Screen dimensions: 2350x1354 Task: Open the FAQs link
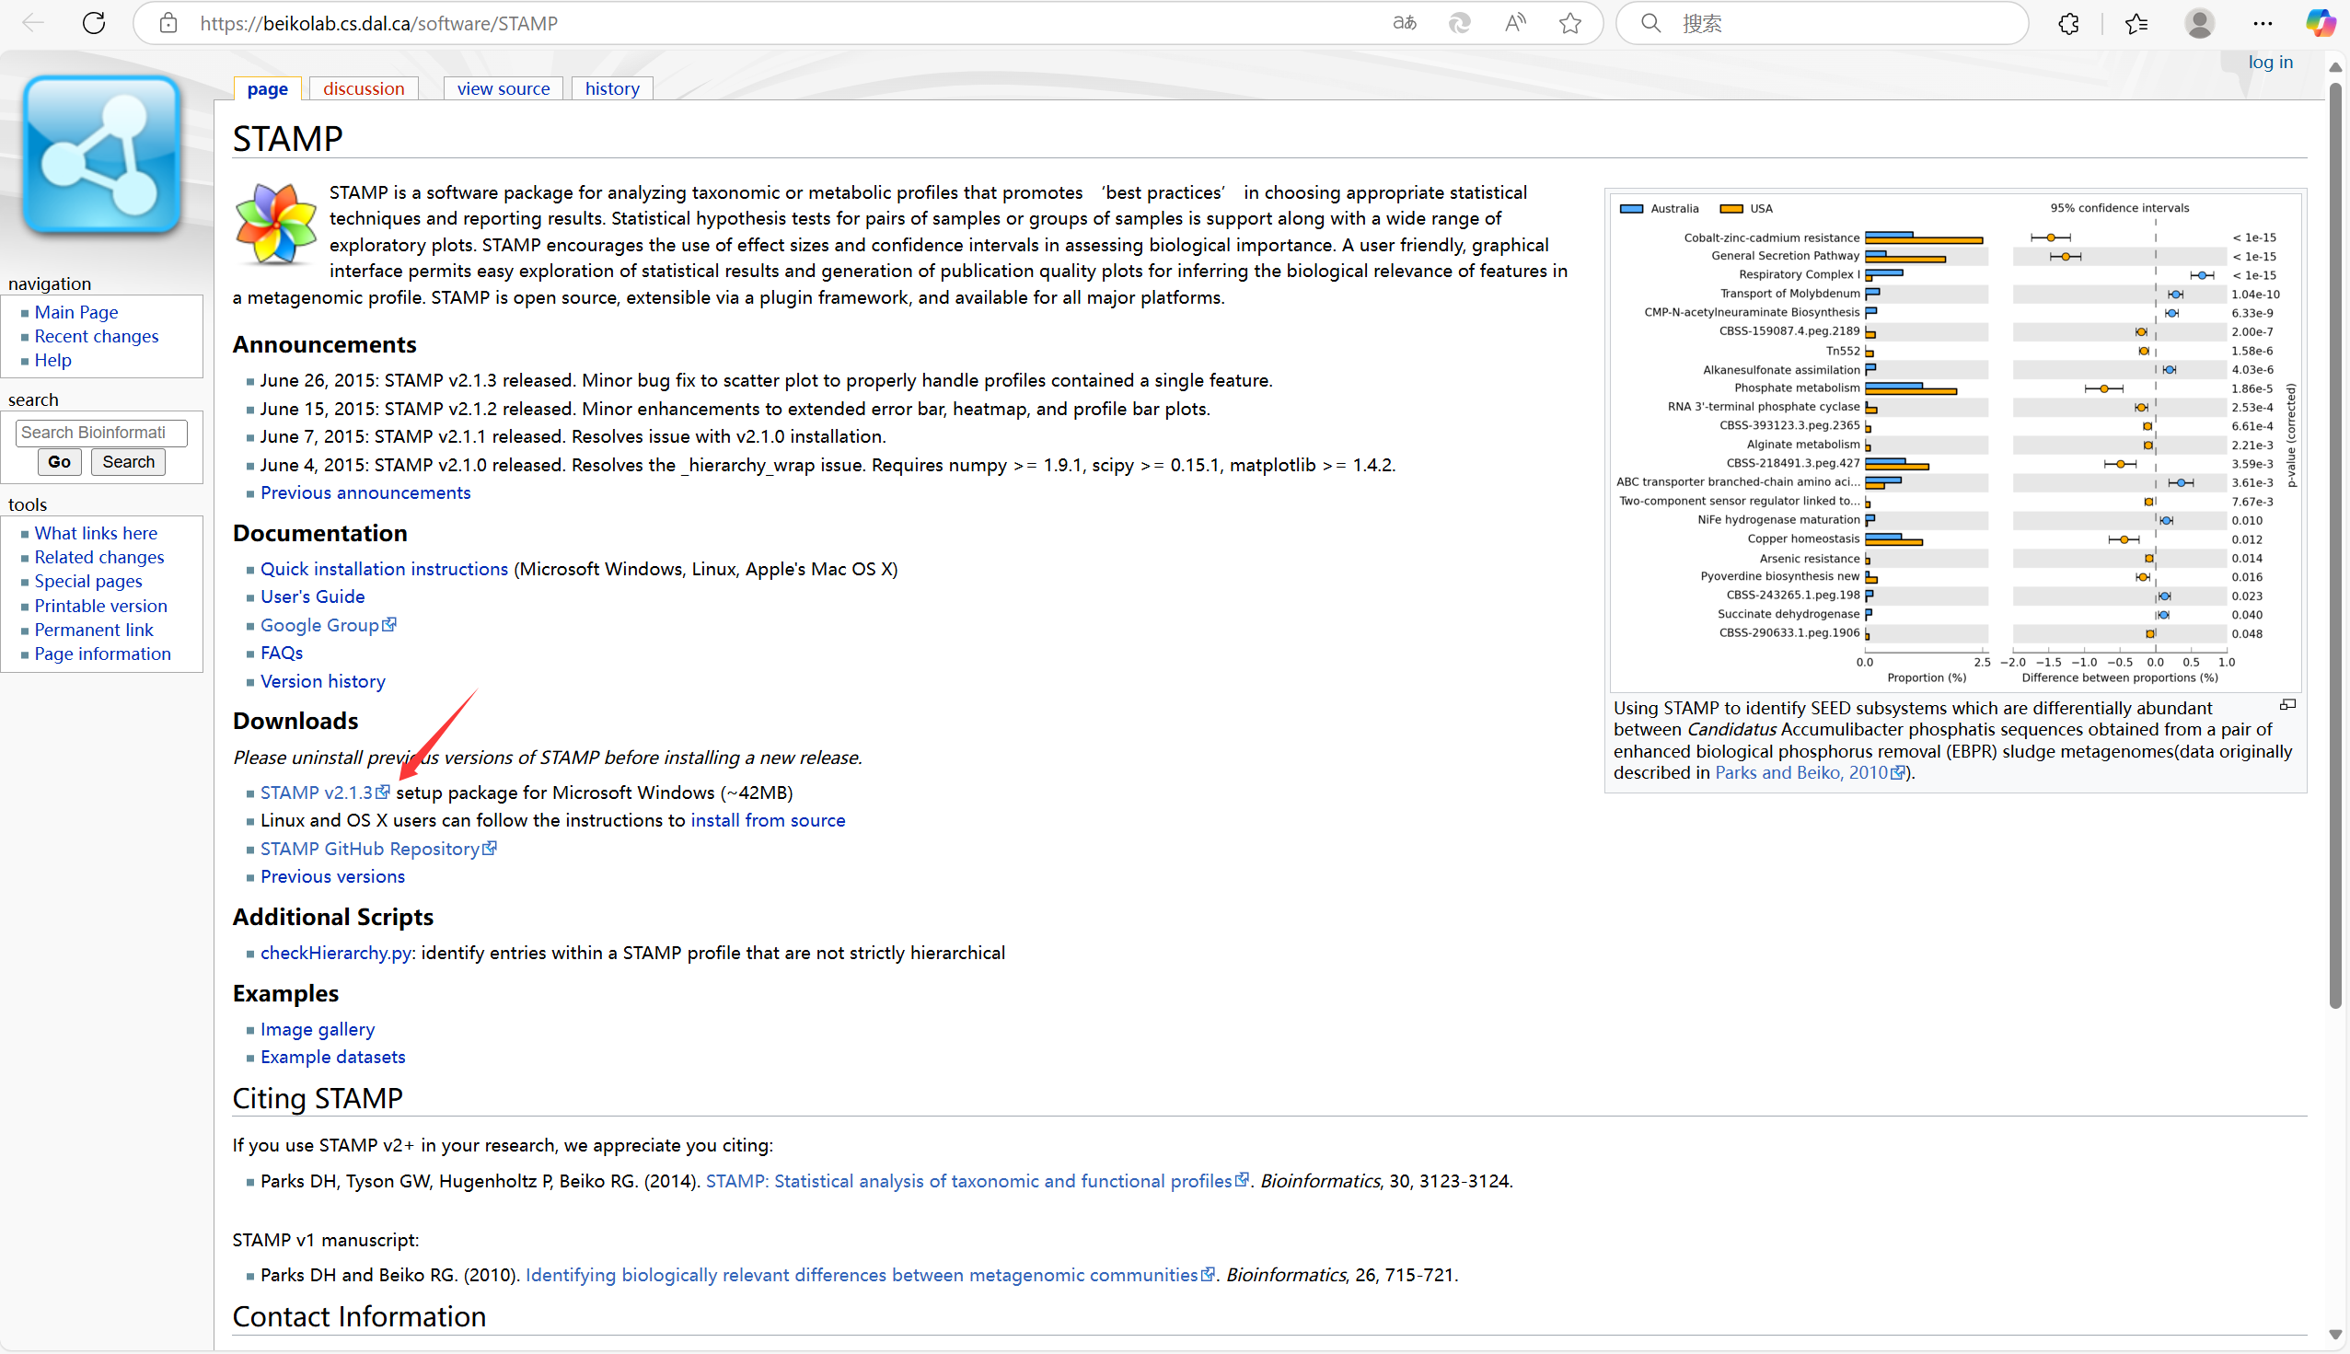tap(282, 653)
